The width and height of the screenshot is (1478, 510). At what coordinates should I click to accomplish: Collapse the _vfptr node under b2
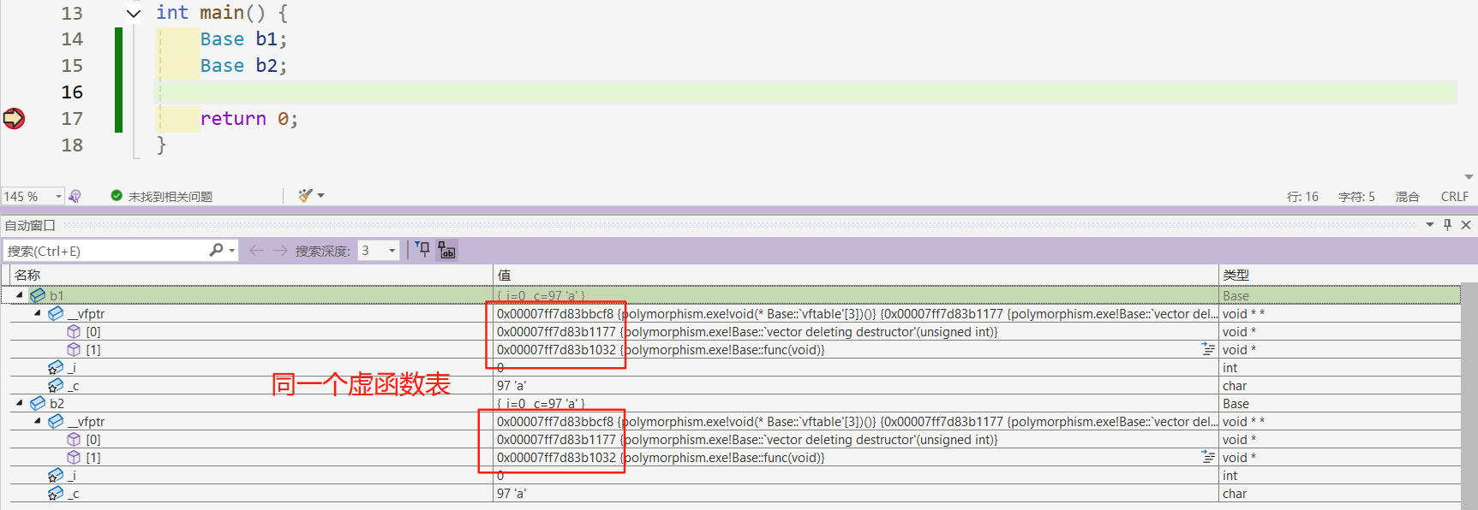pyautogui.click(x=38, y=422)
